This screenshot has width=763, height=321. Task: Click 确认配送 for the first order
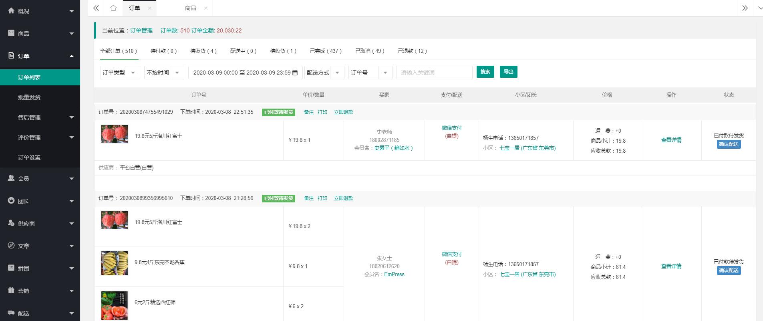pyautogui.click(x=729, y=144)
